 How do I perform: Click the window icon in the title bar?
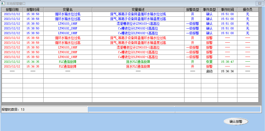3,3
